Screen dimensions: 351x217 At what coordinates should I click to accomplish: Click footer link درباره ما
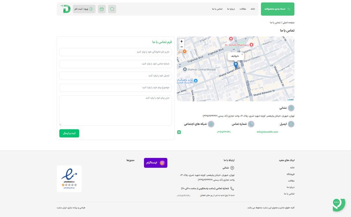291,187
